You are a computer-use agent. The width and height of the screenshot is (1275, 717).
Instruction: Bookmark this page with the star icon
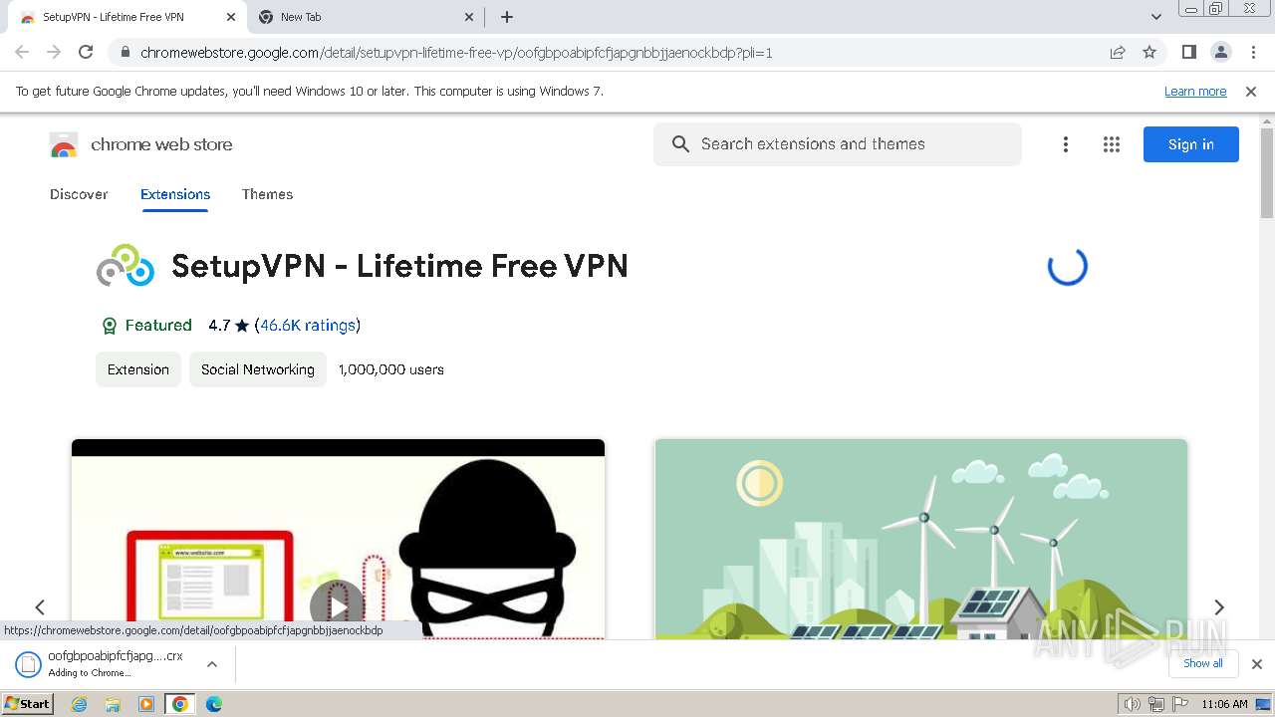[x=1149, y=52]
